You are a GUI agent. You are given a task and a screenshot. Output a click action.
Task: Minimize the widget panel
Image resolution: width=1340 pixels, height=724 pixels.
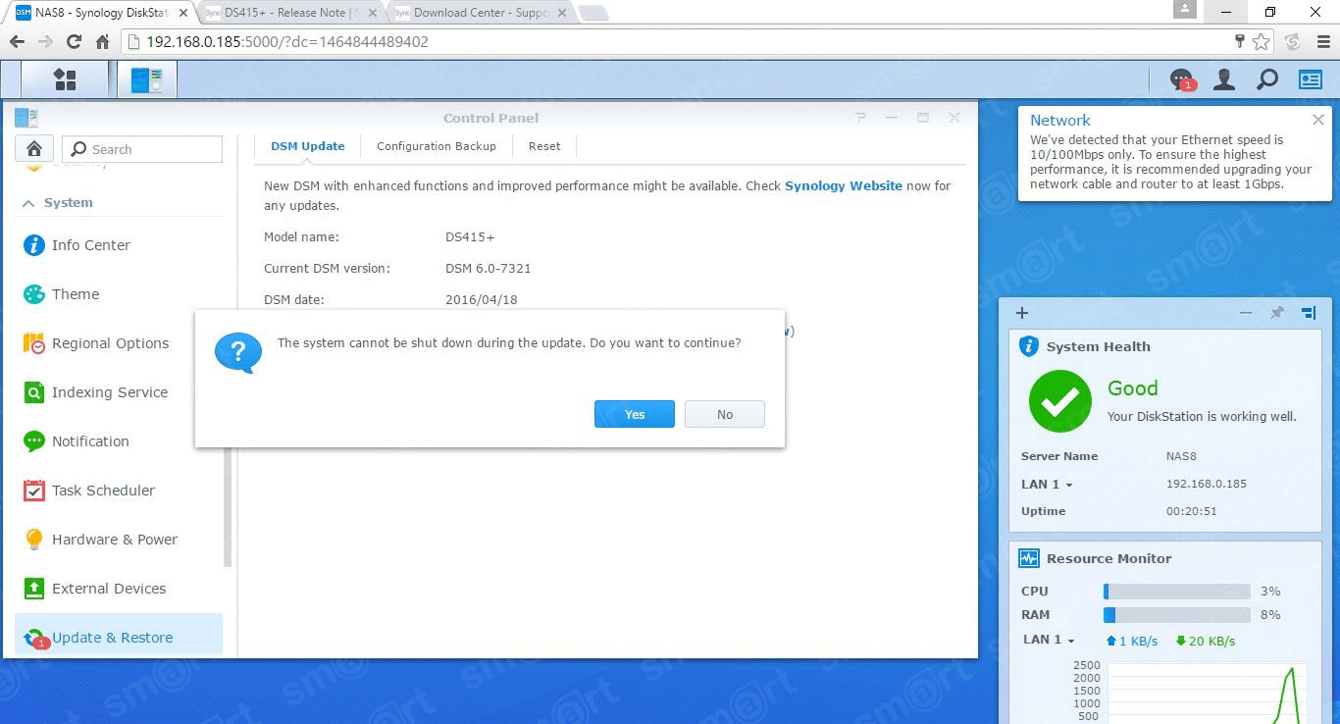[x=1246, y=313]
